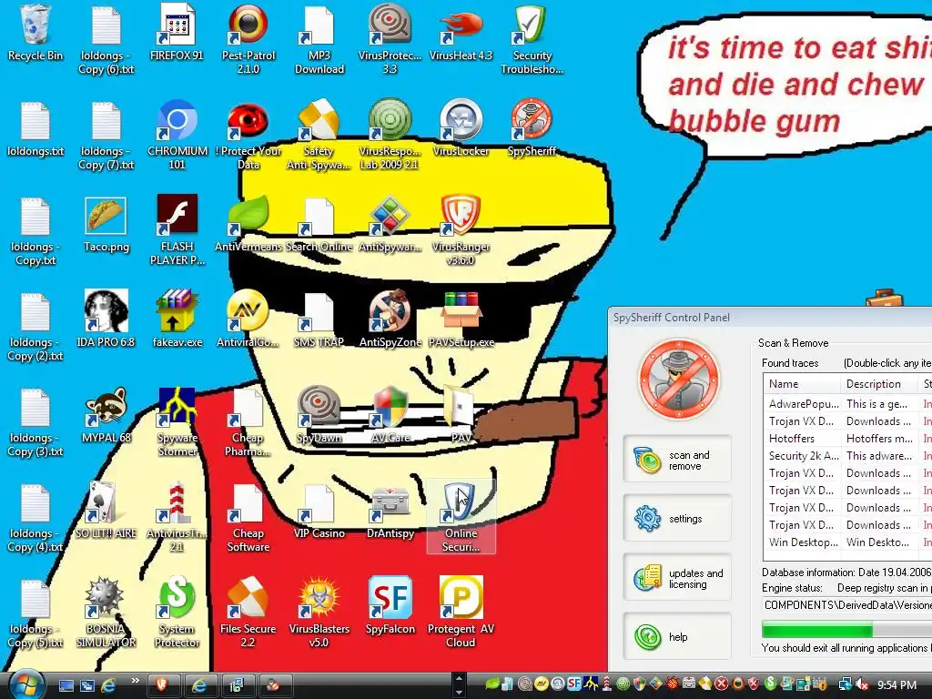Open the Cheap Software shortcut
The image size is (932, 699).
(248, 517)
